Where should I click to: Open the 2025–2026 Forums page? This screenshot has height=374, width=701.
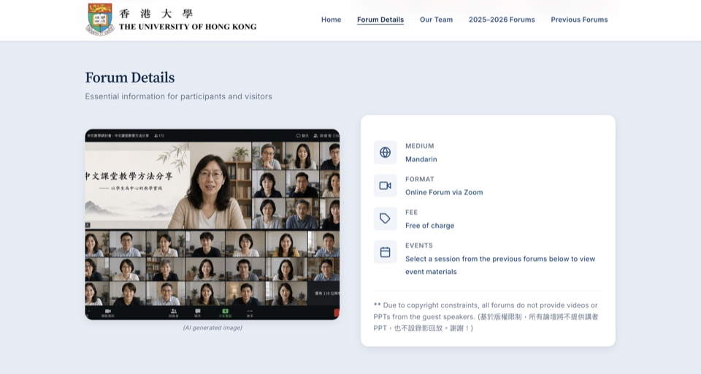(x=502, y=20)
